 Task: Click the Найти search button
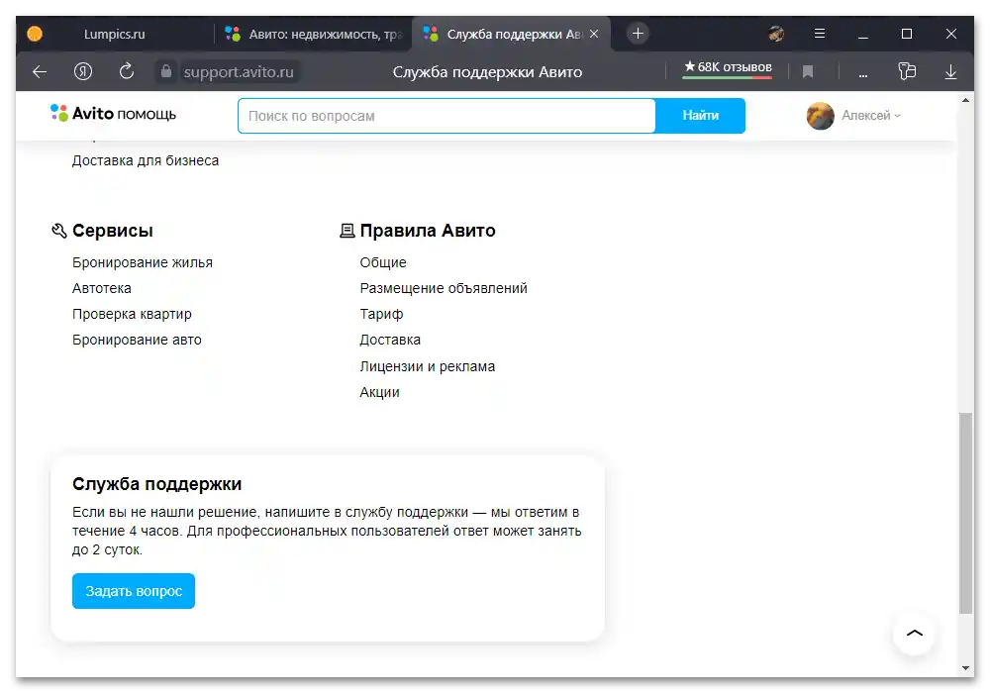[700, 116]
